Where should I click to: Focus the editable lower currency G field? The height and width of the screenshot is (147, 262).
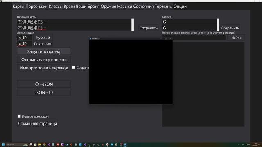pyautogui.click(x=189, y=28)
